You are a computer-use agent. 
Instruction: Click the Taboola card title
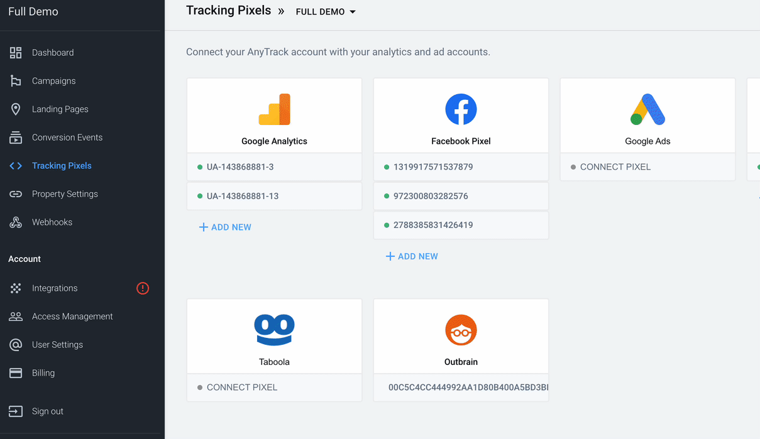[274, 362]
